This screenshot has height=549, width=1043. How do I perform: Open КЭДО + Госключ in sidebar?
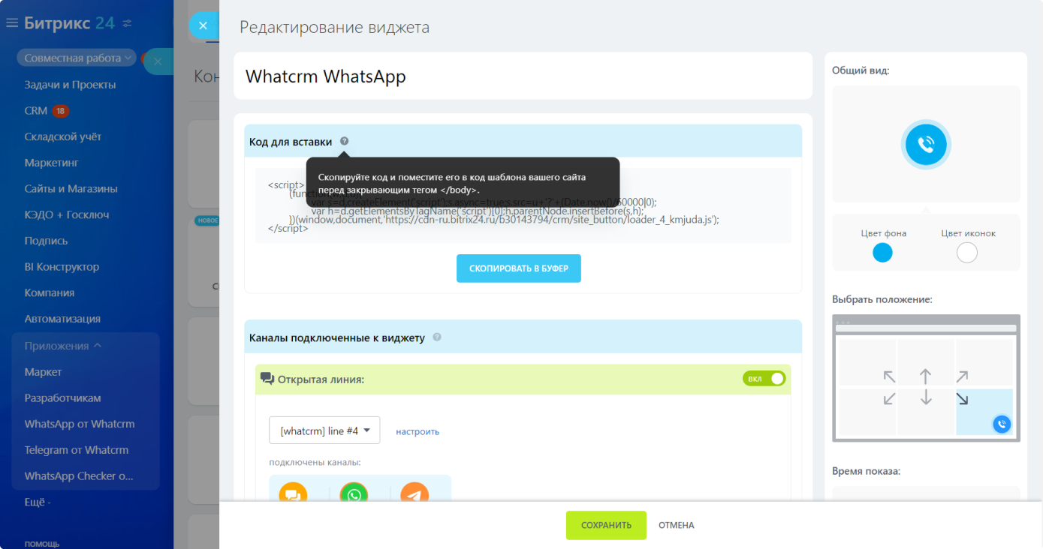pyautogui.click(x=66, y=214)
